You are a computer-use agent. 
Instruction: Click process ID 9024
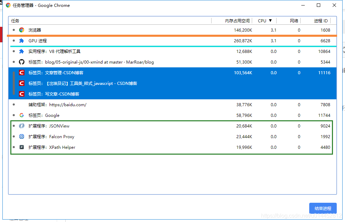325,126
